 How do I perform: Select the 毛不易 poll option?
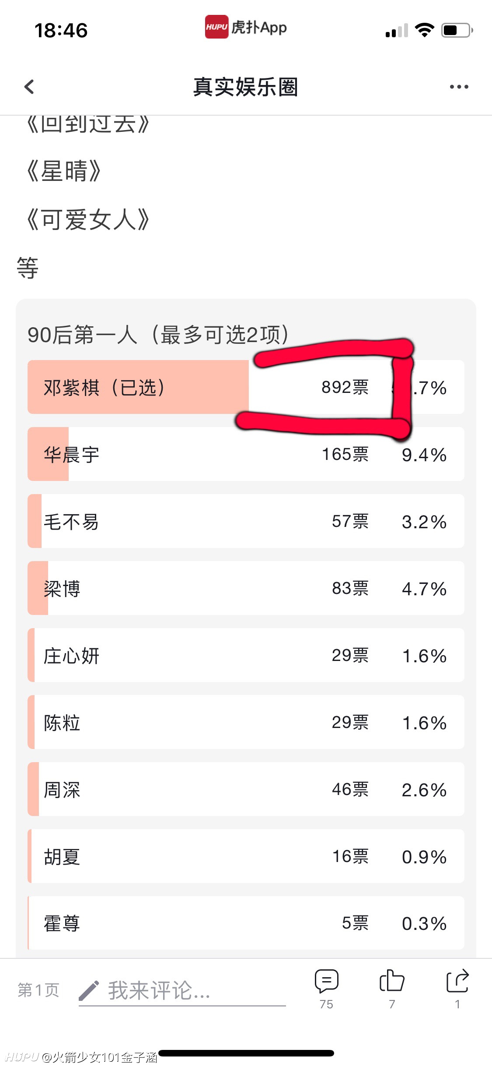pos(246,521)
